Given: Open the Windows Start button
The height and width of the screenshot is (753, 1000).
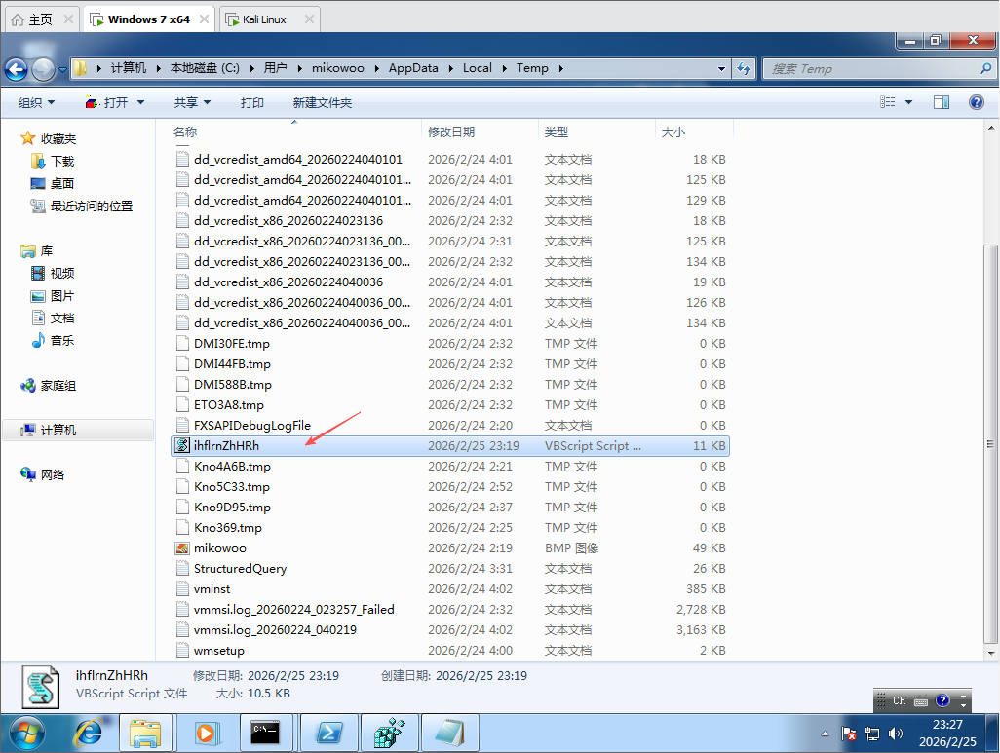Looking at the screenshot, I should [26, 734].
